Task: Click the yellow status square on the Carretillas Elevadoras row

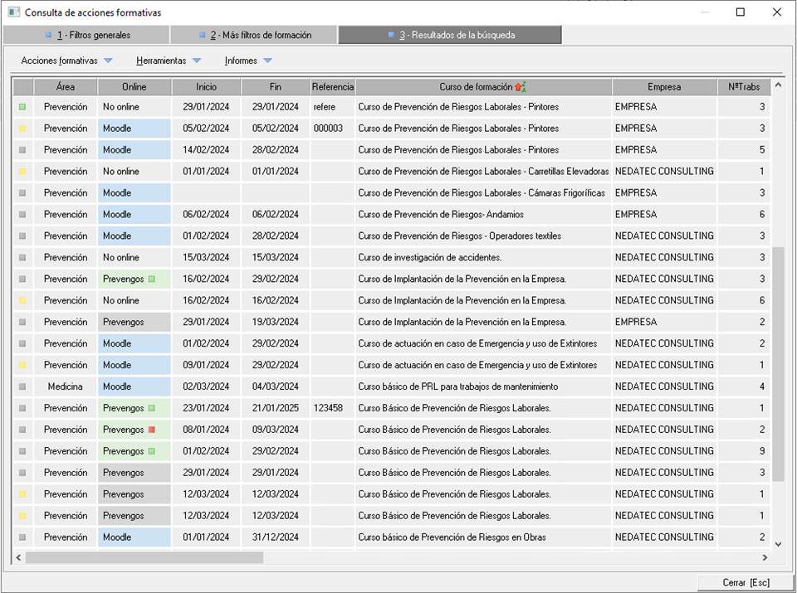Action: pos(22,172)
